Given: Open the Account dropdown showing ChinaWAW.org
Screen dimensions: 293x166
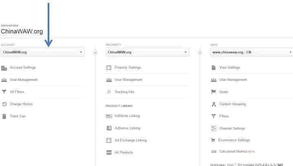Looking at the screenshot, I should 42,52.
